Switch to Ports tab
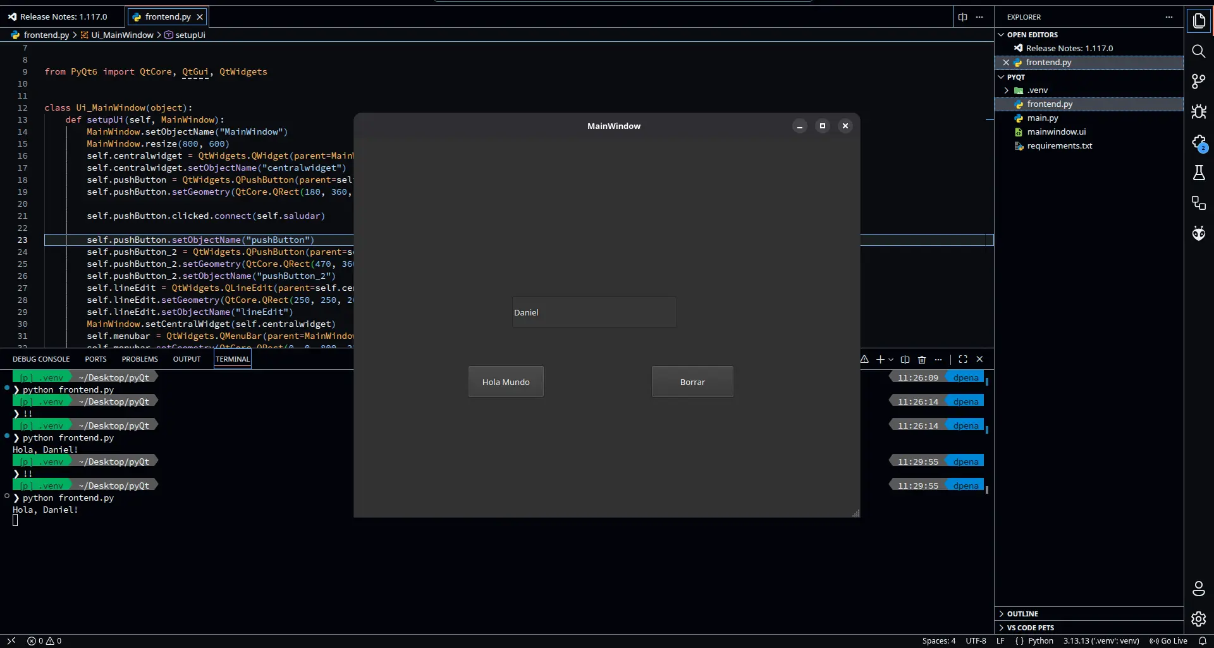Image resolution: width=1214 pixels, height=648 pixels. tap(95, 359)
